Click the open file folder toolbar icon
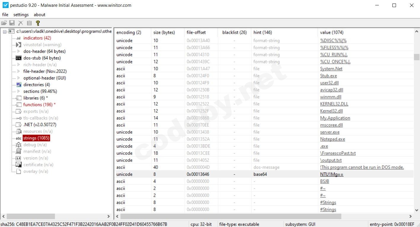Image resolution: width=420 pixels, height=227 pixels. click(x=4, y=23)
